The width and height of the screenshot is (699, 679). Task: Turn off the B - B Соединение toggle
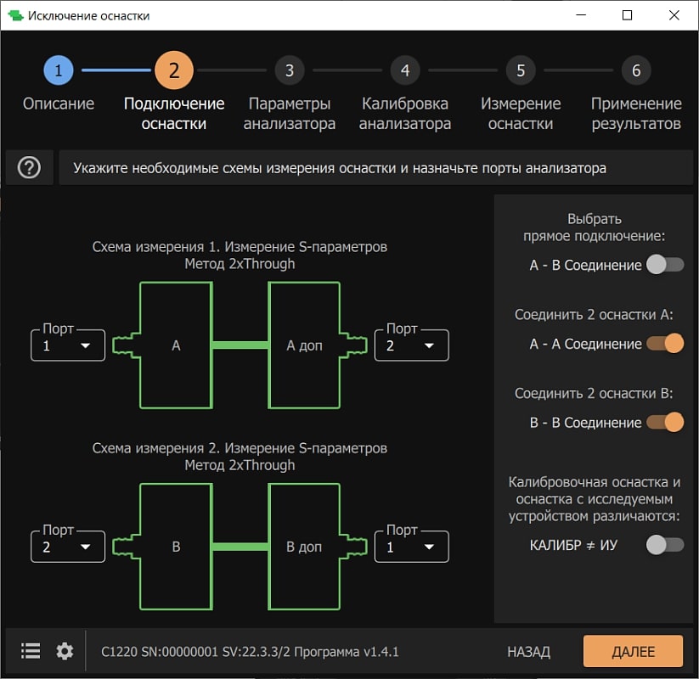pyautogui.click(x=664, y=422)
